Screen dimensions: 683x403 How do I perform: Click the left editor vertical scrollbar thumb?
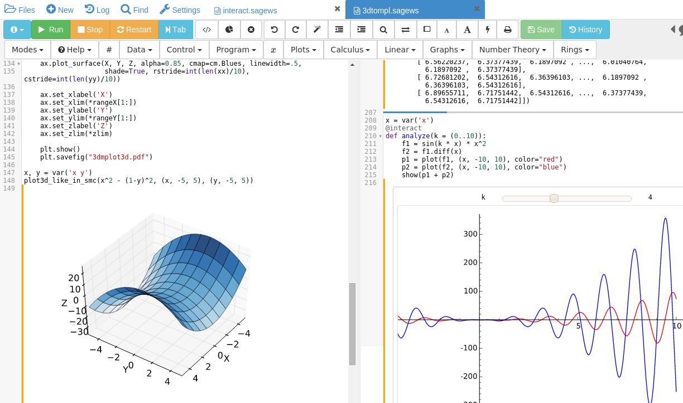tap(352, 324)
